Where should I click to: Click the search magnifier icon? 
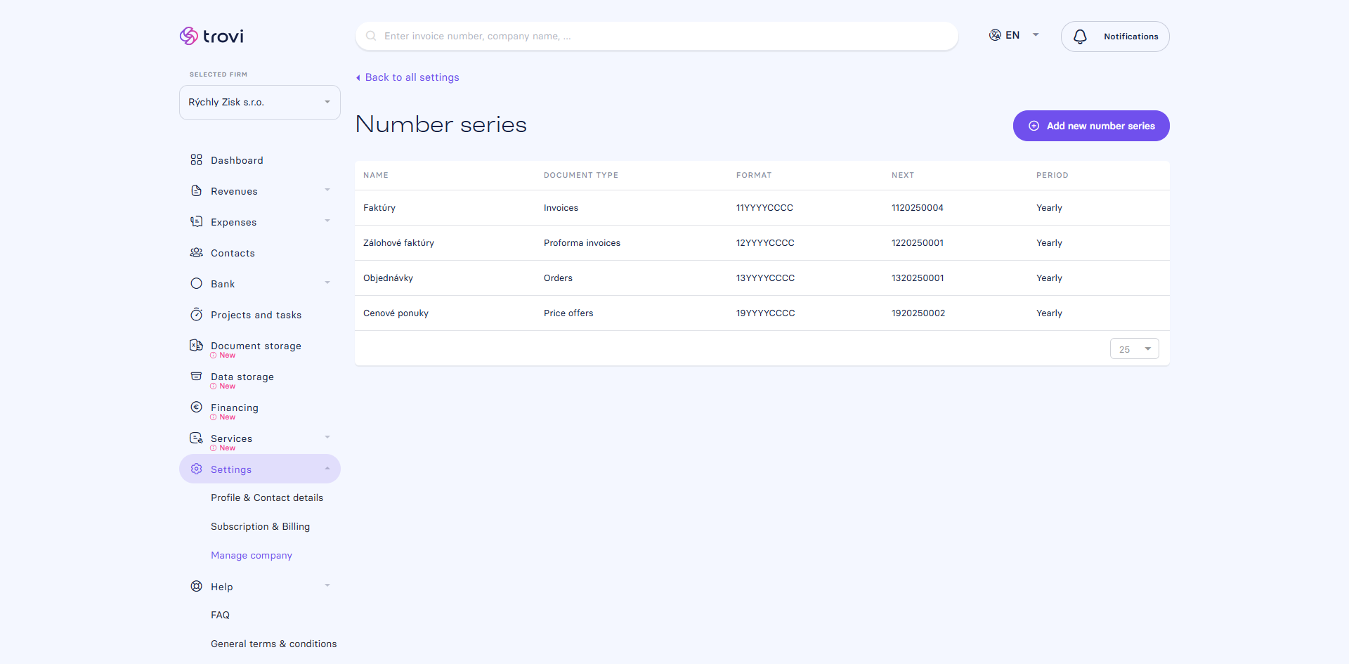pos(371,36)
